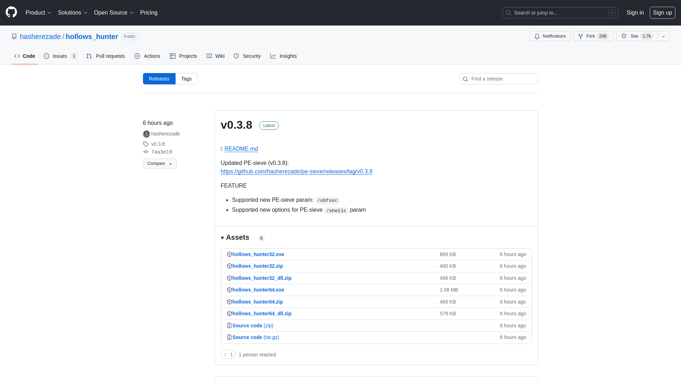
Task: View the Insights tab
Action: coord(283,56)
